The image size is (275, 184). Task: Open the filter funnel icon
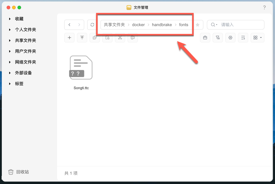click(x=218, y=38)
